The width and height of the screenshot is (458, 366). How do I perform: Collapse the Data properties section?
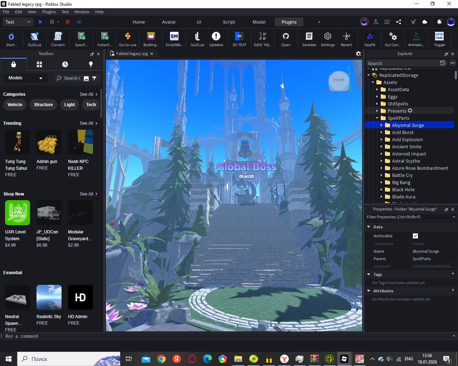(369, 227)
